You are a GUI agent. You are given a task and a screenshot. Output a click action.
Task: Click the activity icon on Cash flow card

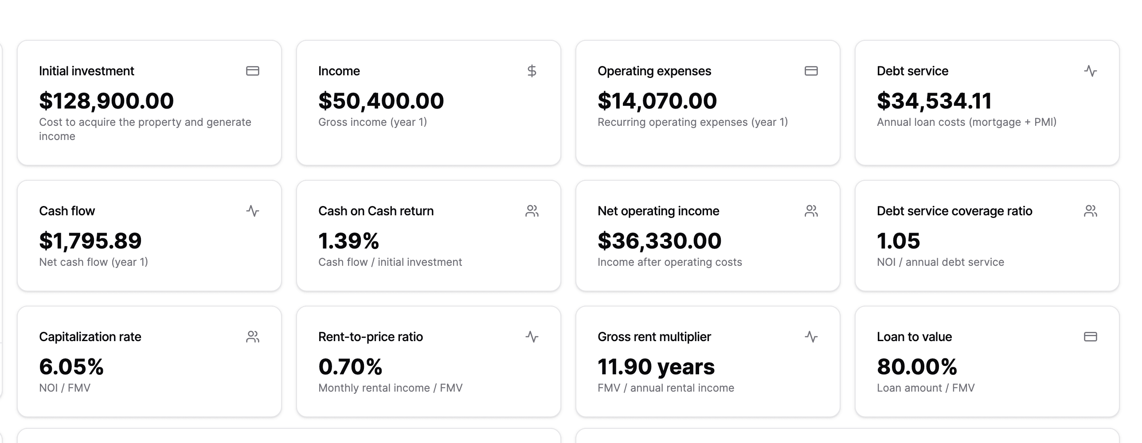pos(253,211)
